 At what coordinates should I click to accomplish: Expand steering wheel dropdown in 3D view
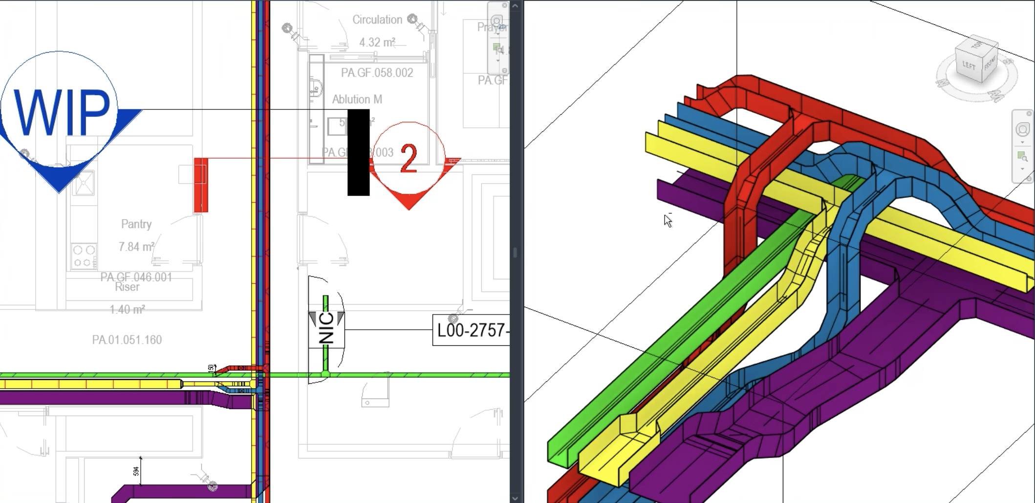(x=1022, y=143)
